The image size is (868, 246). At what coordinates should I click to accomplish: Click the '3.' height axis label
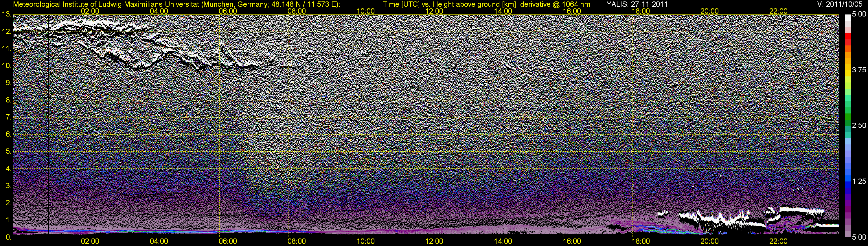pyautogui.click(x=8, y=186)
